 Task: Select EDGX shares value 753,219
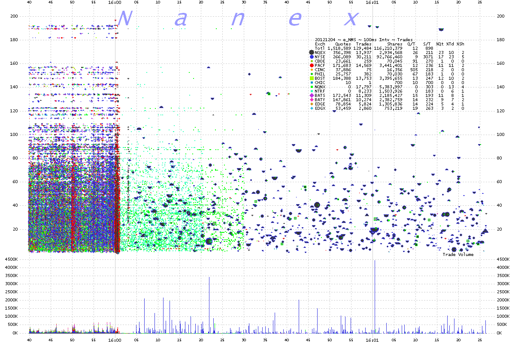click(394, 108)
